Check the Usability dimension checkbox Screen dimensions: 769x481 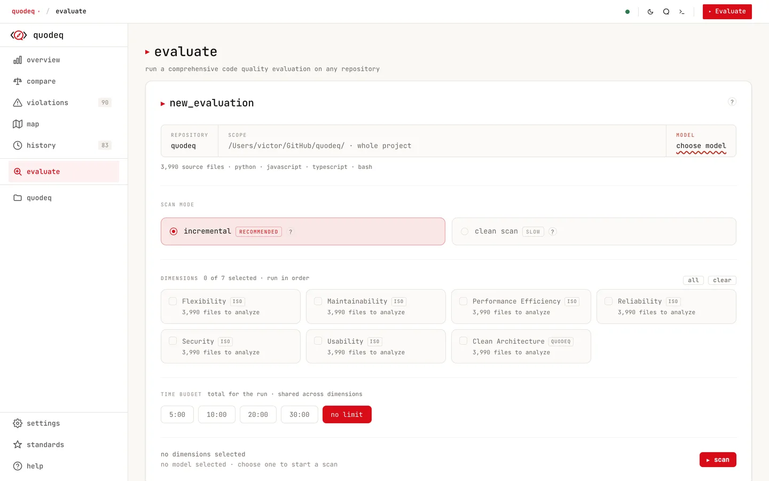tap(318, 341)
